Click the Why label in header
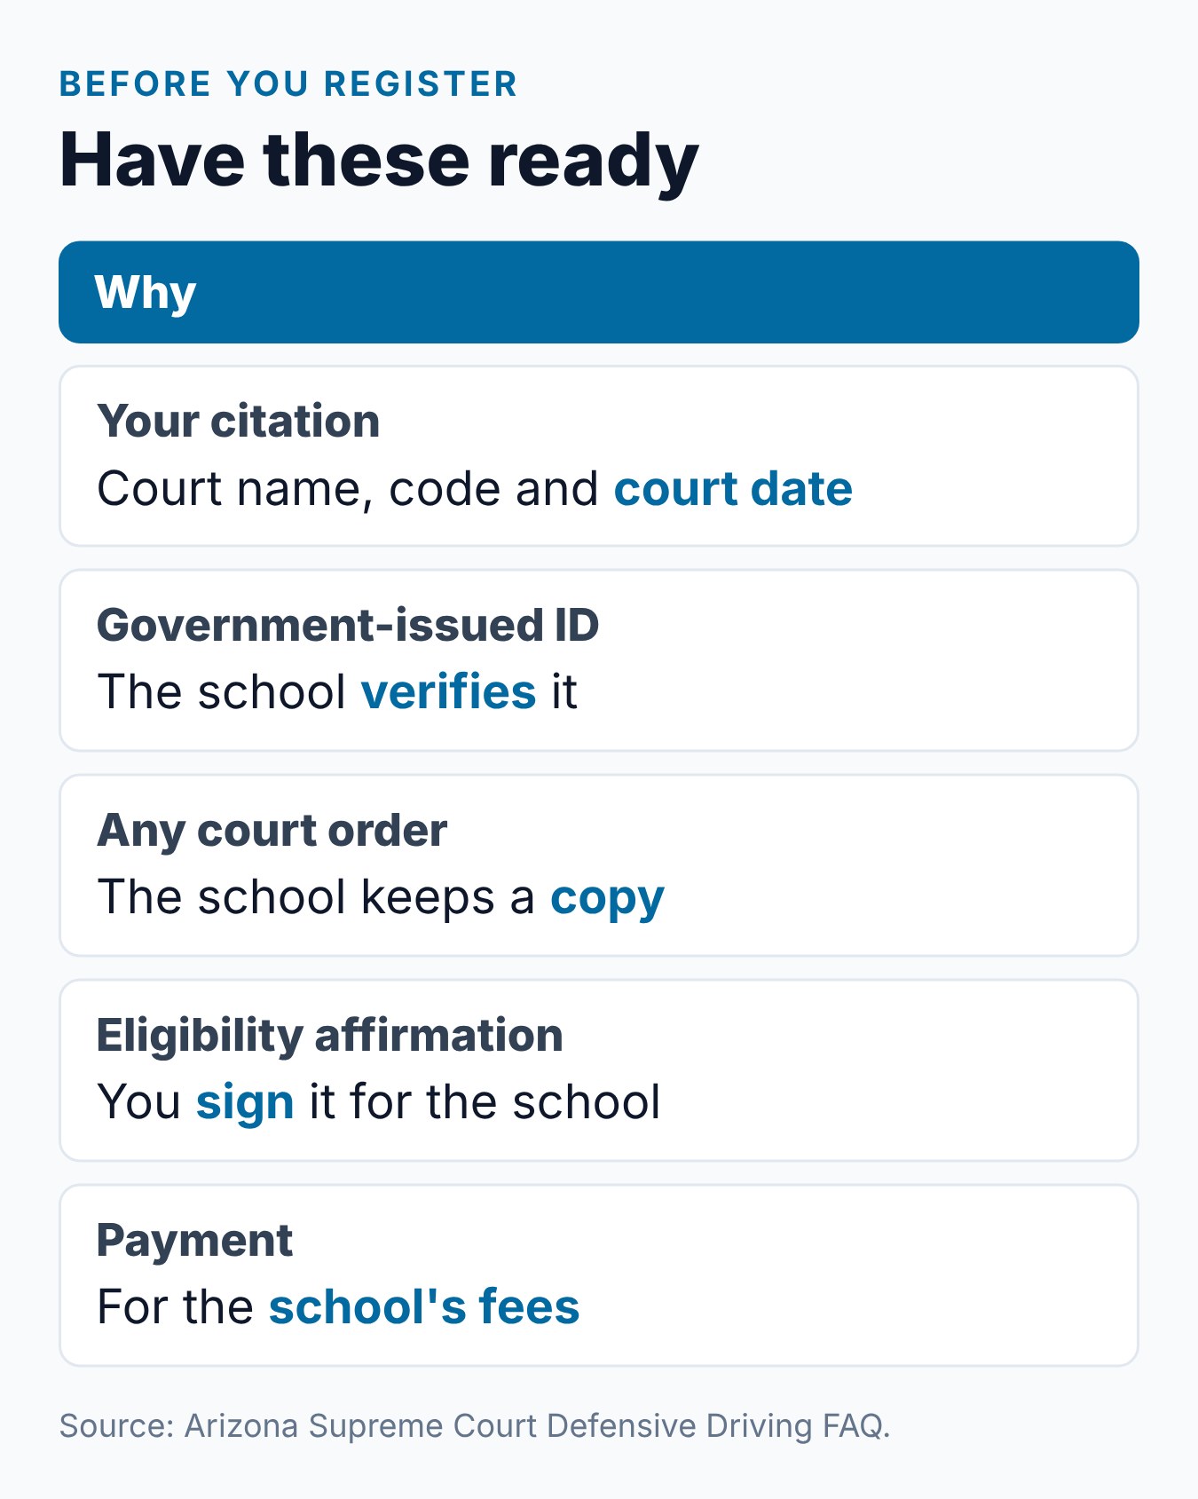This screenshot has height=1499, width=1198. 146,293
